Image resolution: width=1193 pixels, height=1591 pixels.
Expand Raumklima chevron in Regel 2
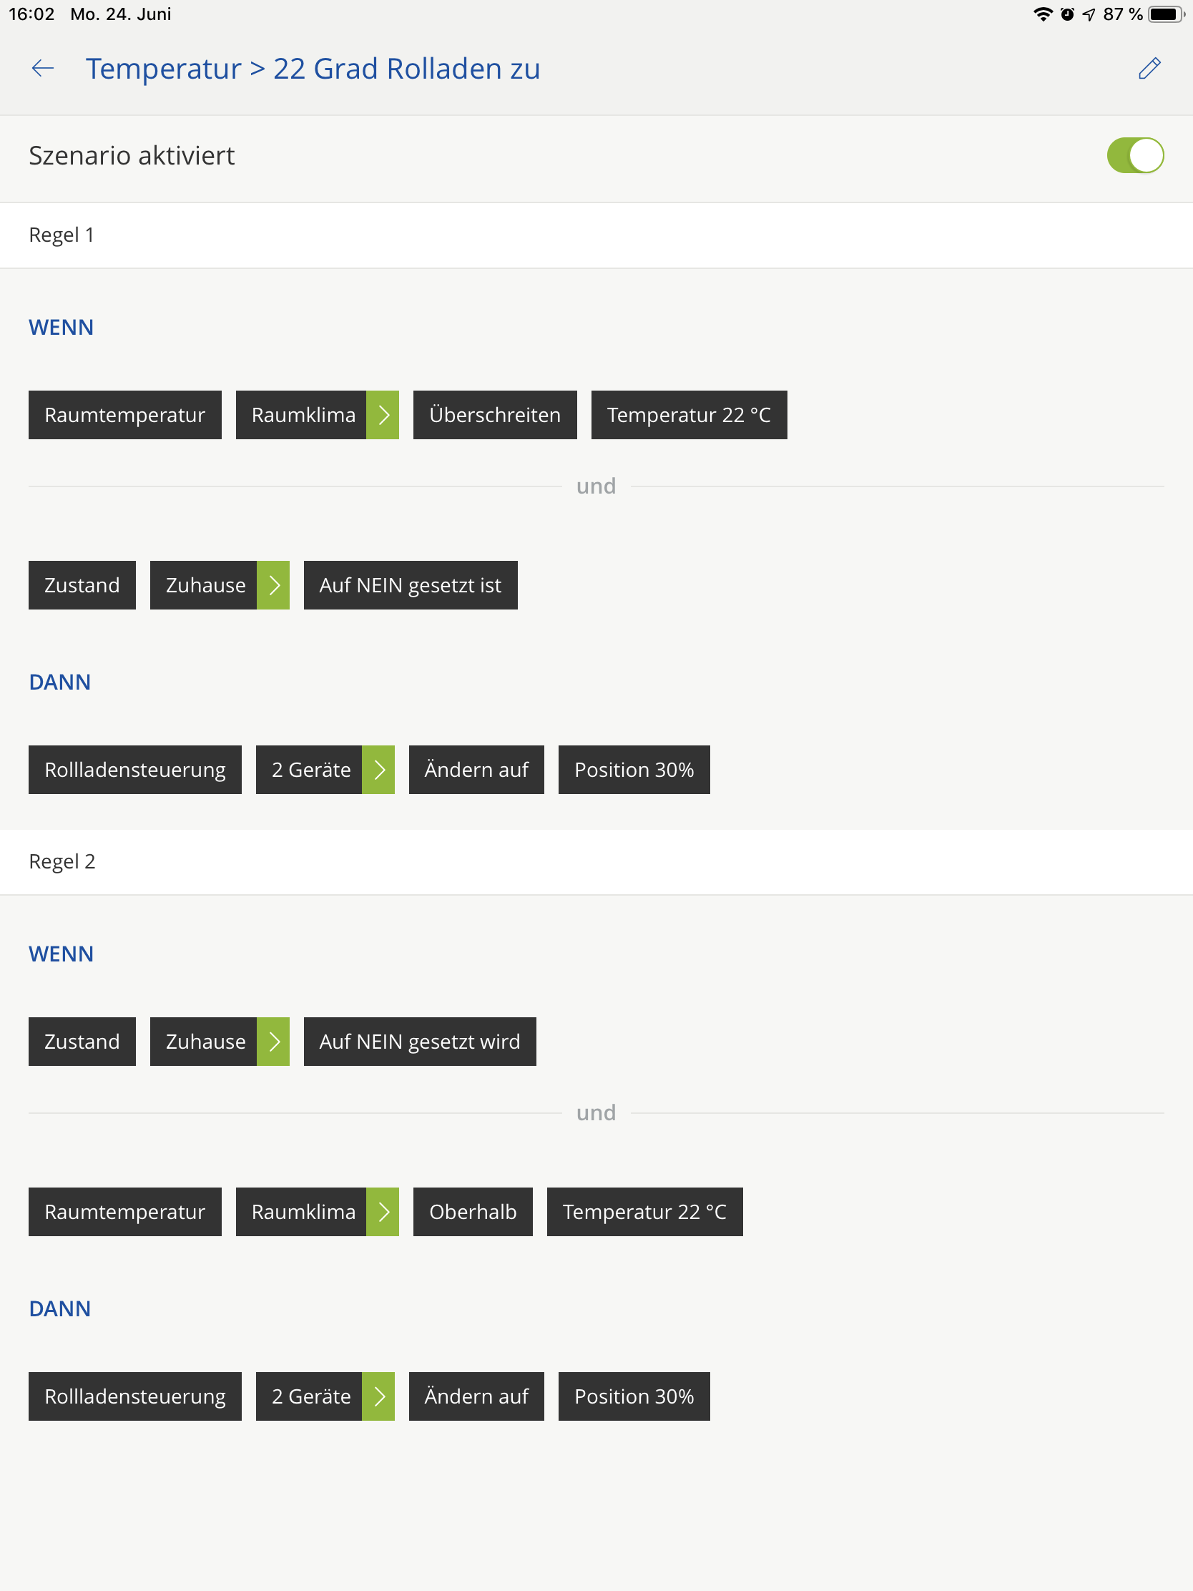click(x=383, y=1212)
